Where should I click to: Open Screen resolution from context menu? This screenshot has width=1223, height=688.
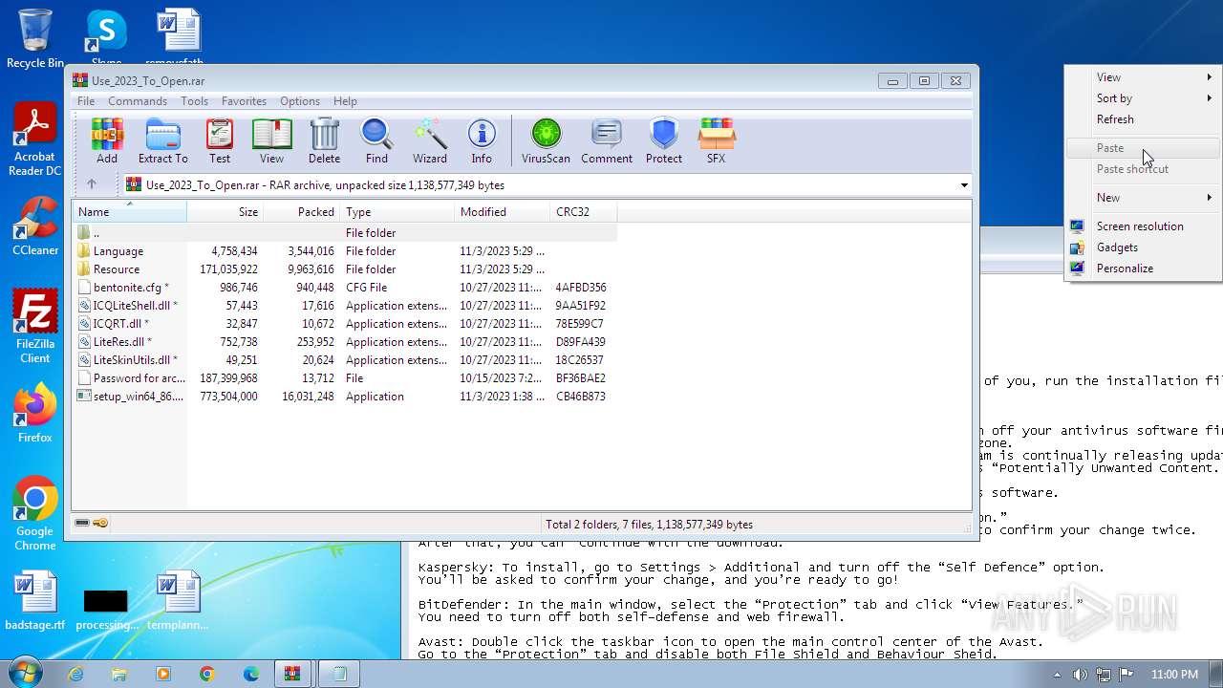click(1143, 226)
